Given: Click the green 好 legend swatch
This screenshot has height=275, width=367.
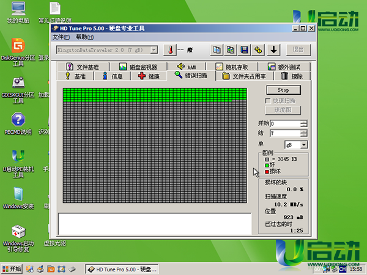Looking at the screenshot, I should tap(267, 166).
